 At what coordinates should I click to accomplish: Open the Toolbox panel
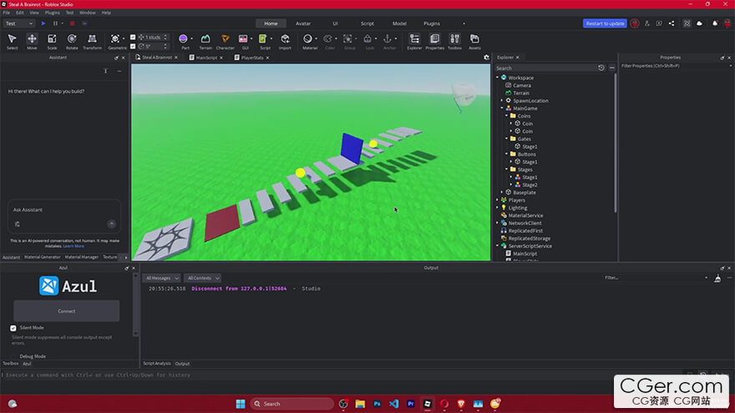tap(454, 41)
